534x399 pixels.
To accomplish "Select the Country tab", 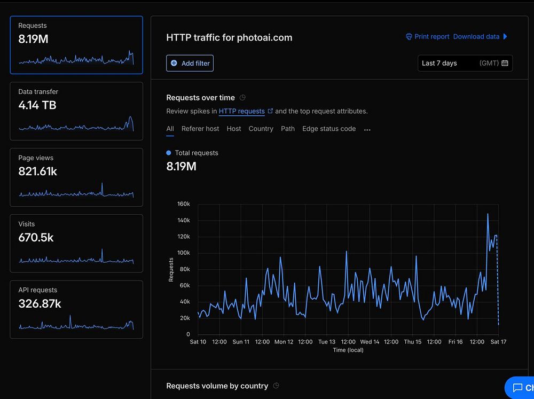I will click(261, 129).
